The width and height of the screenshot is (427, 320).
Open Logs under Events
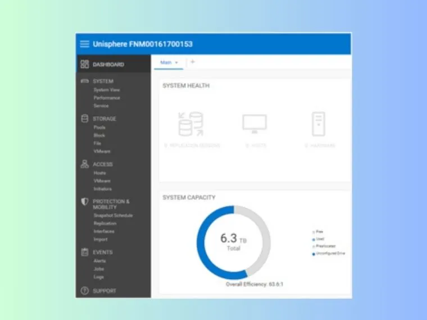[98, 277]
